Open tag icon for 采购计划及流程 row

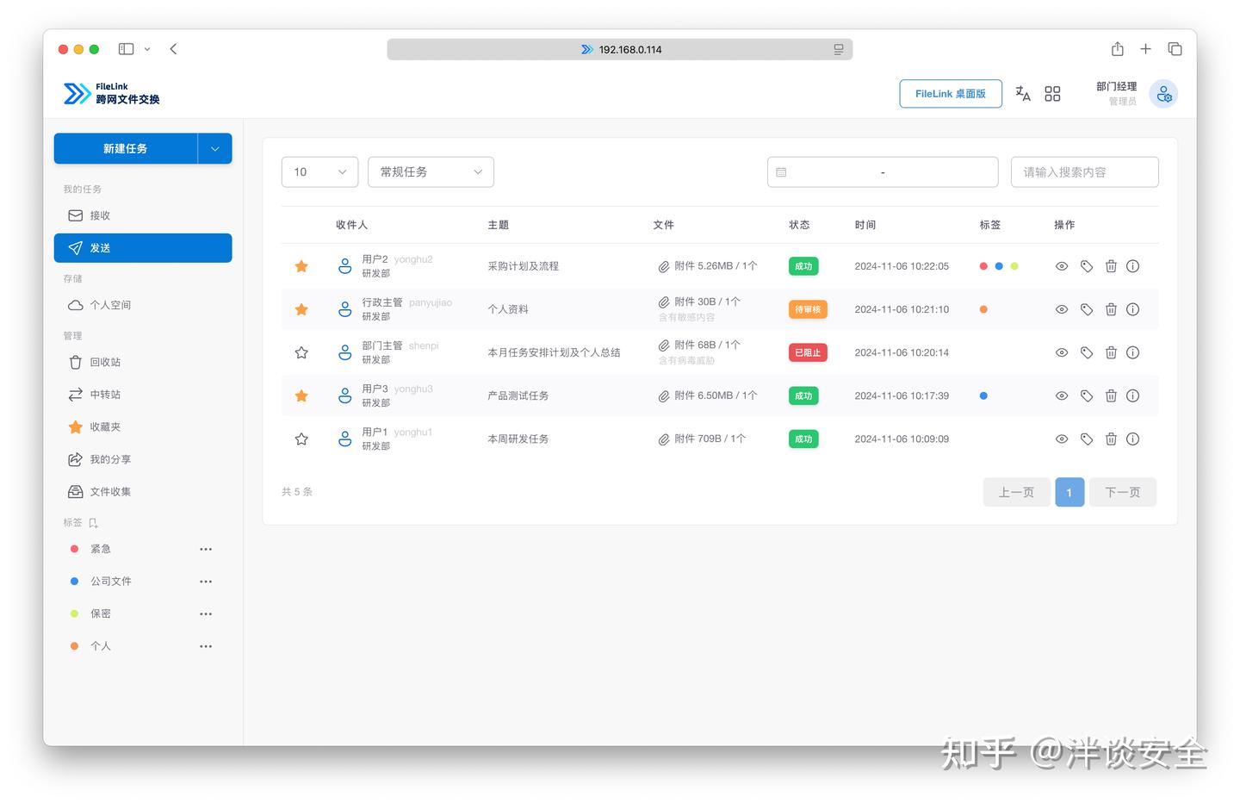pyautogui.click(x=1087, y=266)
